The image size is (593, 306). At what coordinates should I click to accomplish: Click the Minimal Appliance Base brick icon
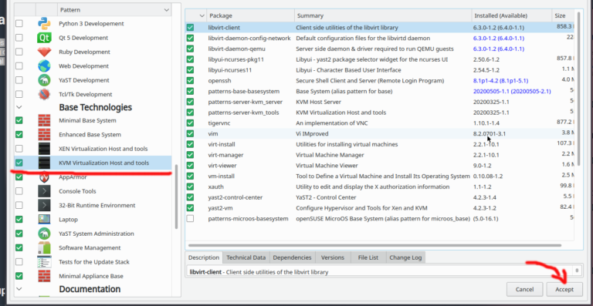point(44,276)
